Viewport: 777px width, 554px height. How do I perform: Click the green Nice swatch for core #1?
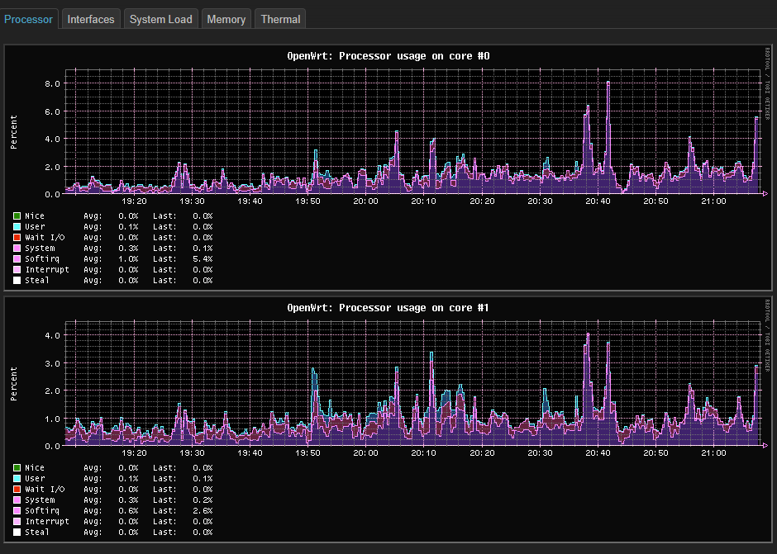coord(17,468)
